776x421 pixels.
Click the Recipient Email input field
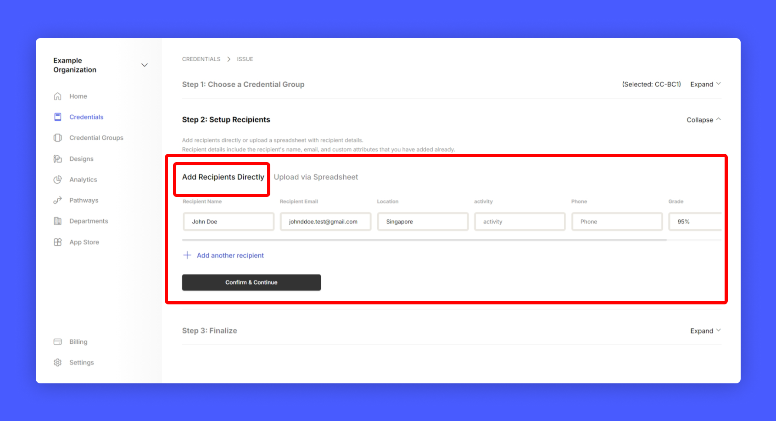click(325, 222)
